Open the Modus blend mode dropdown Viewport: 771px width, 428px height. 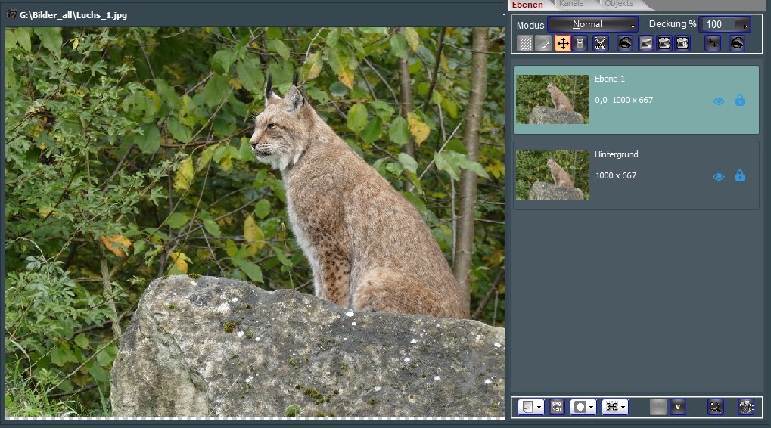point(592,24)
